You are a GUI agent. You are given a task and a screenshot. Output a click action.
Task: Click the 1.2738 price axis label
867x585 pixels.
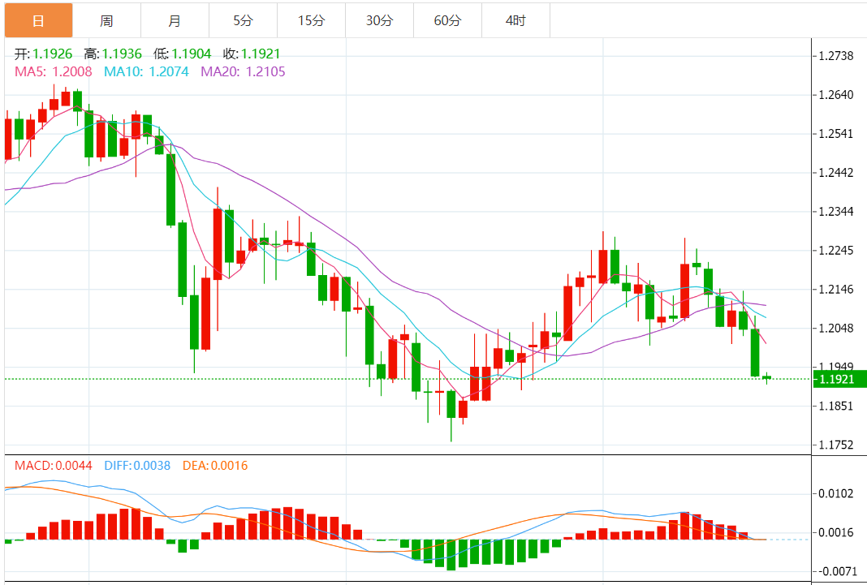tap(836, 56)
